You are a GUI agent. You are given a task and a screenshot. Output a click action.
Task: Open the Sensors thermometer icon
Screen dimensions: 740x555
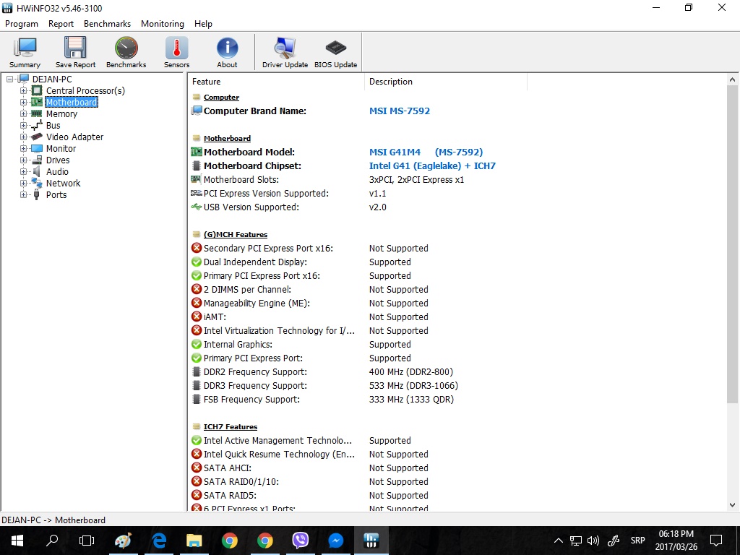pyautogui.click(x=176, y=52)
